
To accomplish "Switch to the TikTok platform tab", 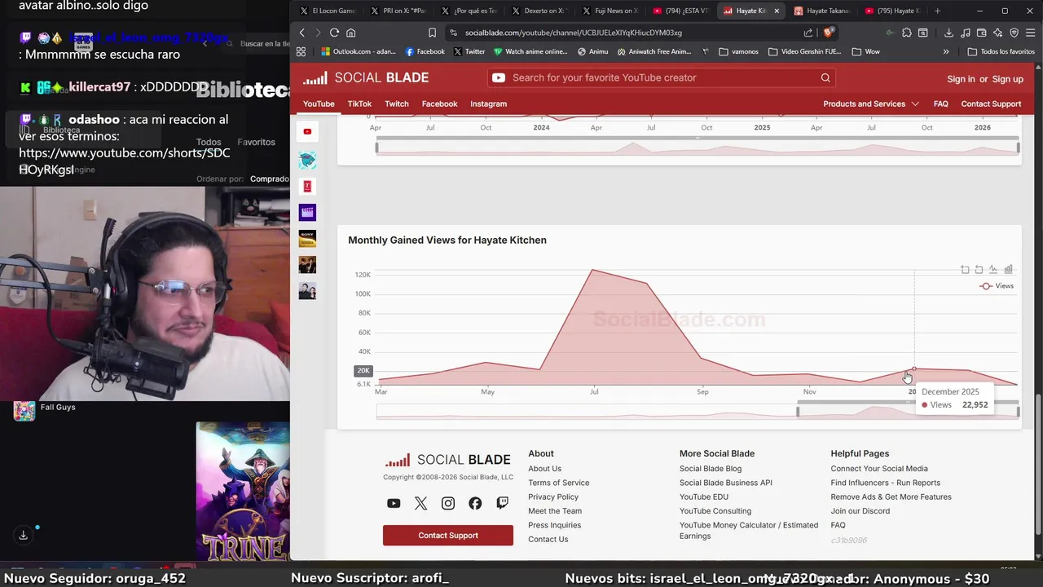I will [359, 104].
